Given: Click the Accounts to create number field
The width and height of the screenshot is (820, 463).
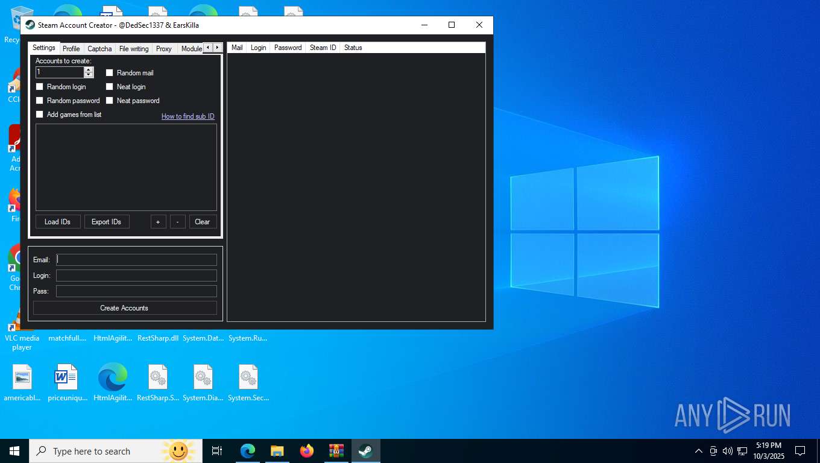Looking at the screenshot, I should pos(60,72).
